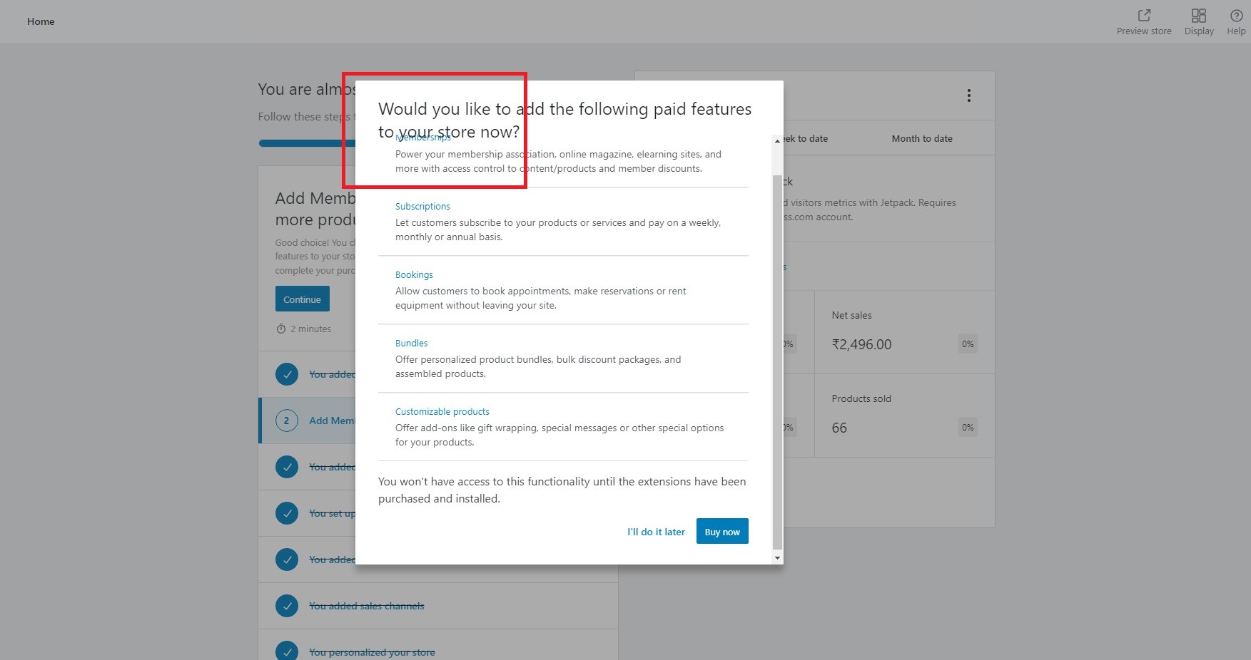This screenshot has width=1251, height=660.
Task: Open the Bookings extension link
Action: tap(414, 274)
